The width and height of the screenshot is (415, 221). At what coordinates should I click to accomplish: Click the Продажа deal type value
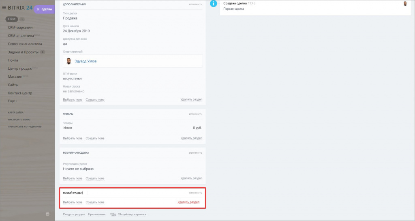(70, 18)
